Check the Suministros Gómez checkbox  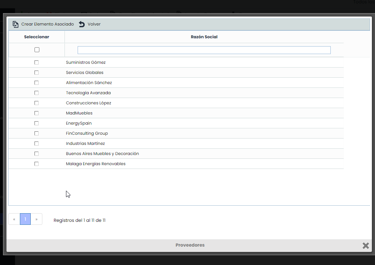pos(36,62)
